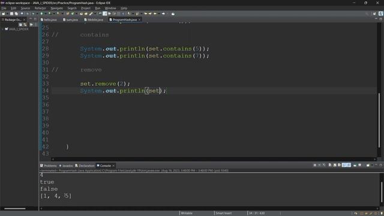
Task: Click the Save All toolbar icon
Action: click(16, 14)
